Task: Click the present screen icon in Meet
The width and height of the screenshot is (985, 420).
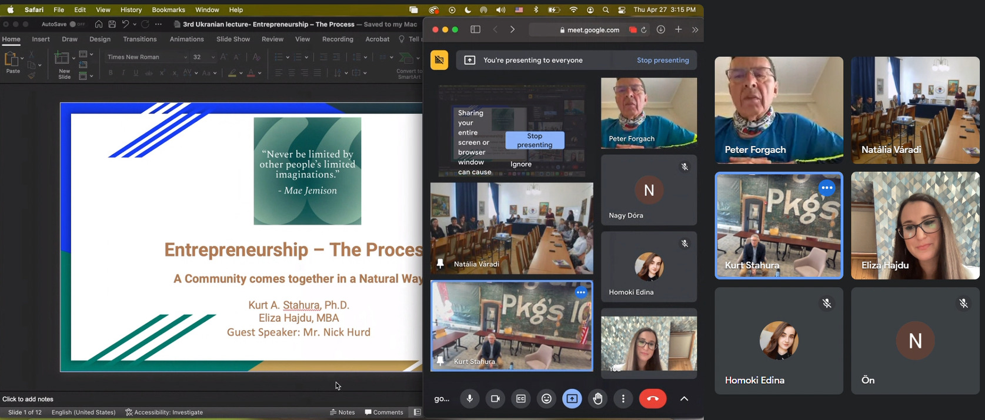Action: click(572, 399)
